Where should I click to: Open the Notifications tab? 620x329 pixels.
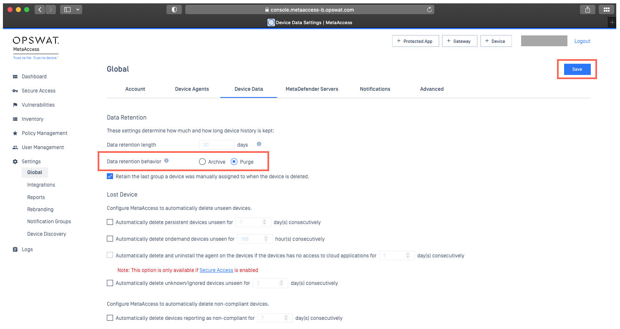point(375,89)
